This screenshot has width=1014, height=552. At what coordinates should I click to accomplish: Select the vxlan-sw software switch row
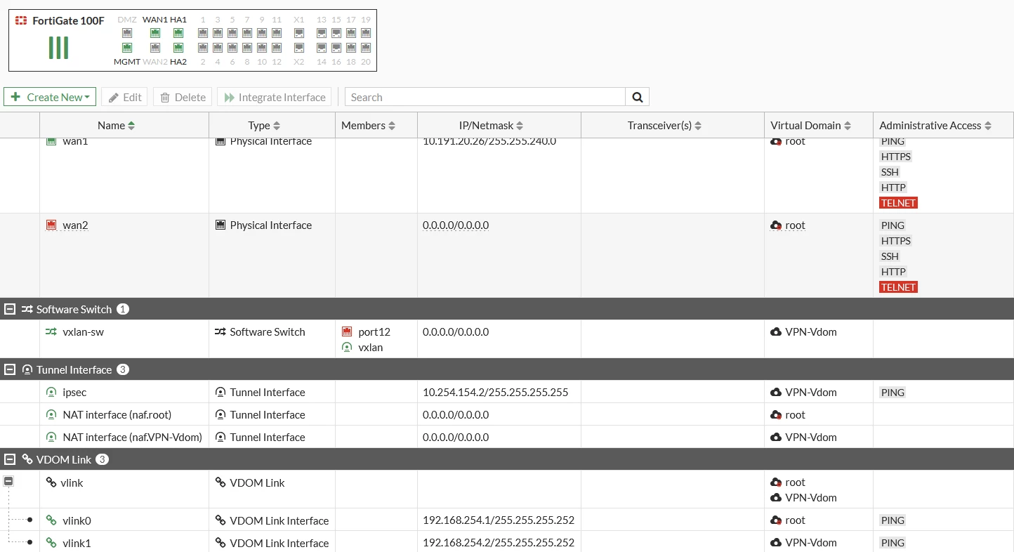pyautogui.click(x=507, y=339)
